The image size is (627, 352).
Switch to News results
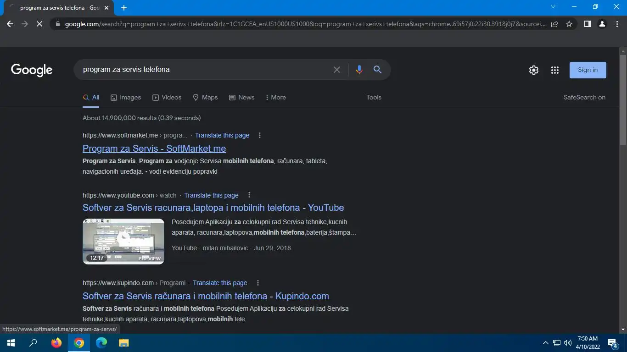point(242,97)
